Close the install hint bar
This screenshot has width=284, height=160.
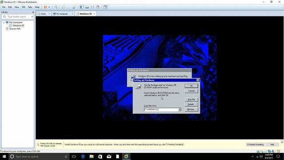(x=282, y=142)
